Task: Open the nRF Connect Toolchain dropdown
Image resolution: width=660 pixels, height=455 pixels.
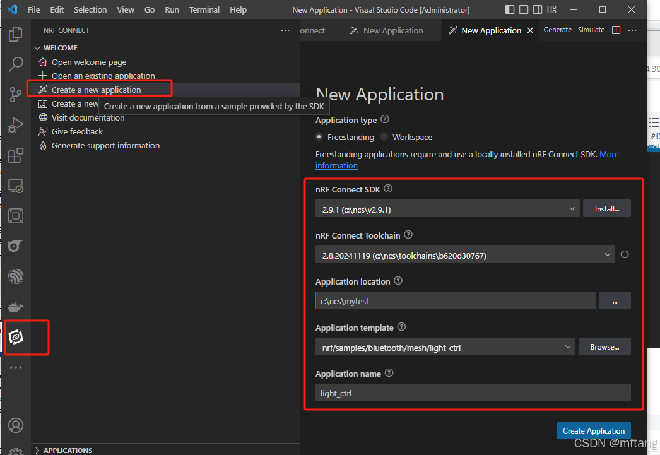Action: pyautogui.click(x=465, y=255)
